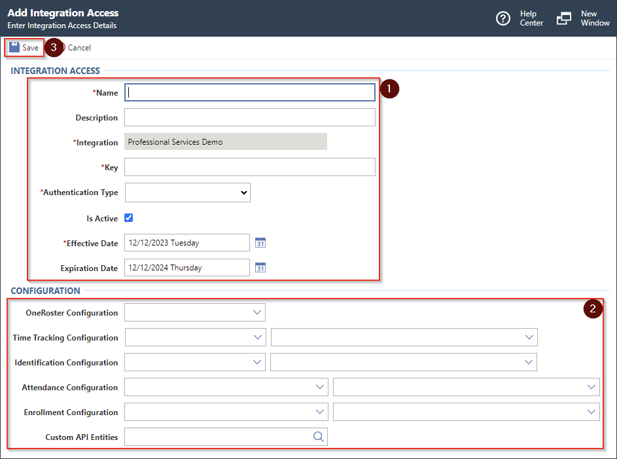Open second Attendance Configuration dropdown
This screenshot has width=617, height=459.
467,387
